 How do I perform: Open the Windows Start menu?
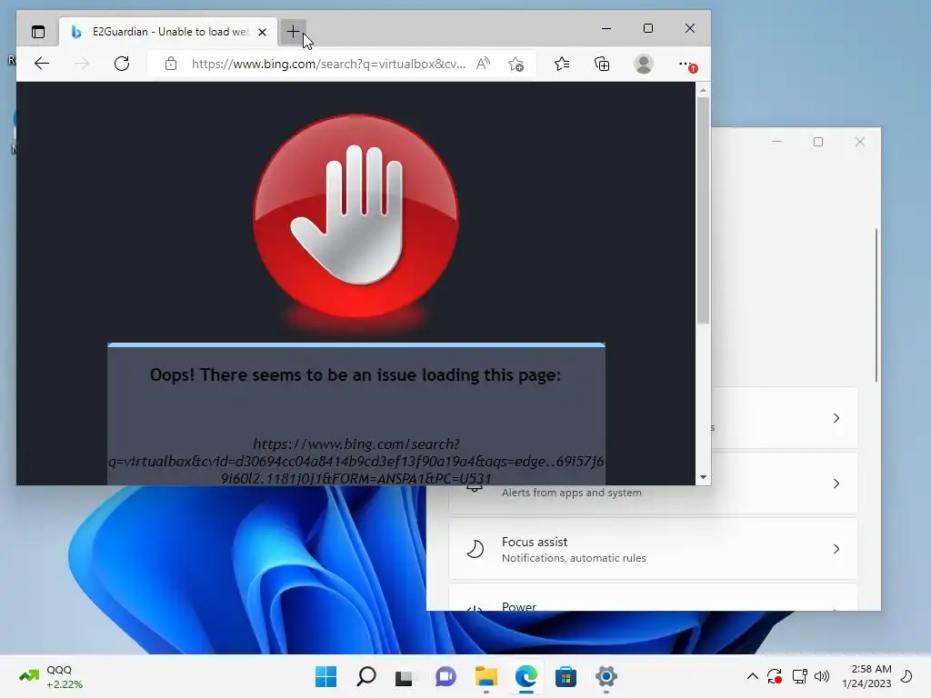[x=325, y=676]
